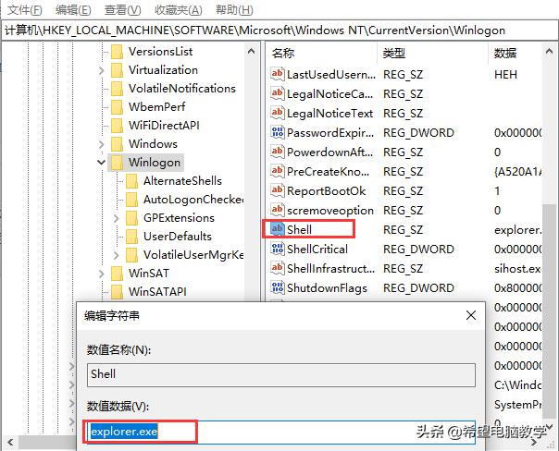Viewport: 559px width, 451px height.
Task: Select the VersionsList folder icon
Action: [x=117, y=52]
